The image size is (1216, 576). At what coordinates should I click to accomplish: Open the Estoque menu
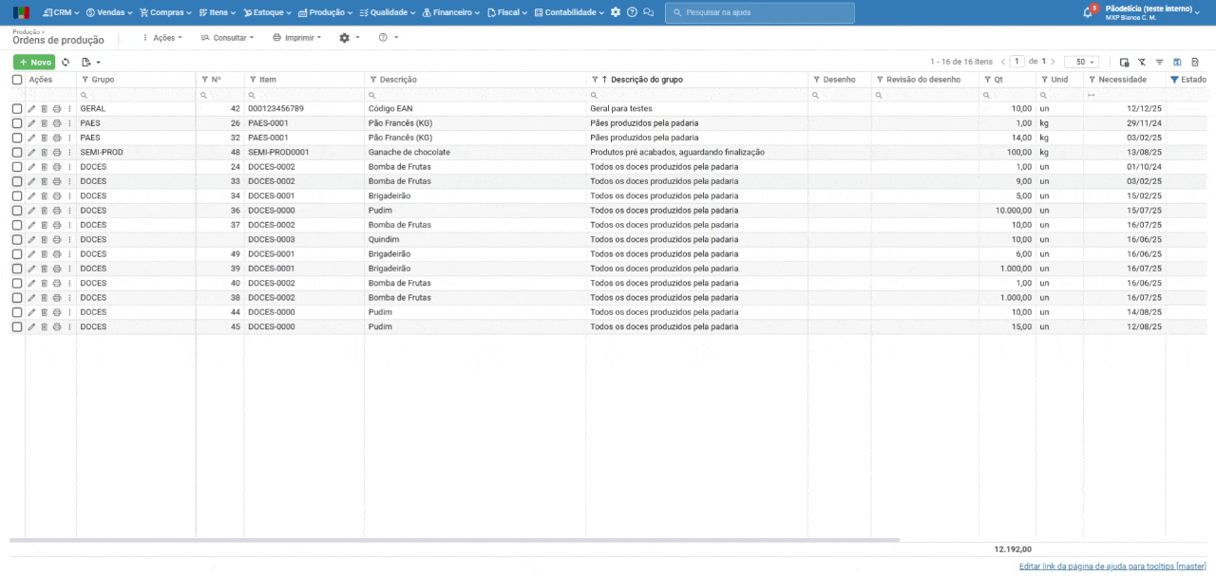tap(268, 12)
